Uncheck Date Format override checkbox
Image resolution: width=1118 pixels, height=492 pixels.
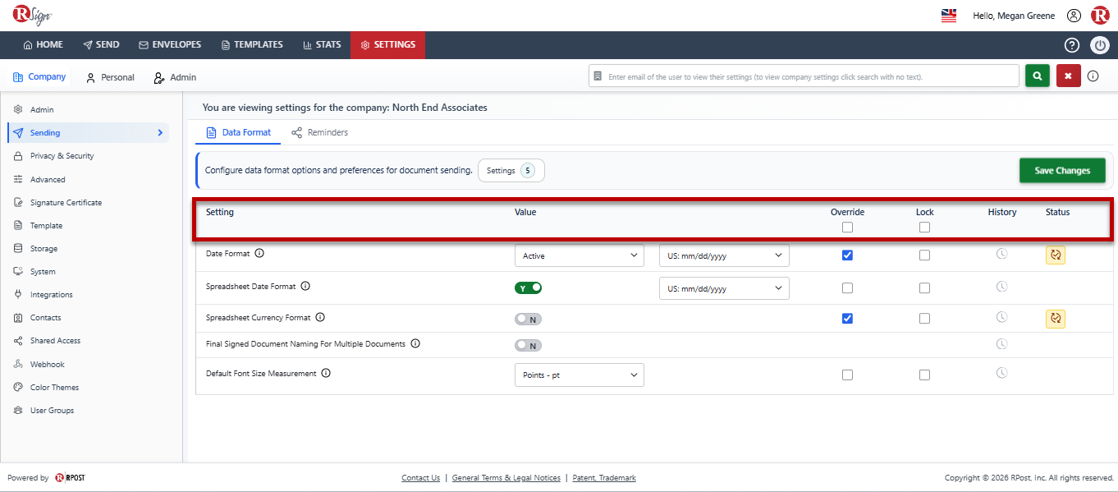pyautogui.click(x=847, y=255)
